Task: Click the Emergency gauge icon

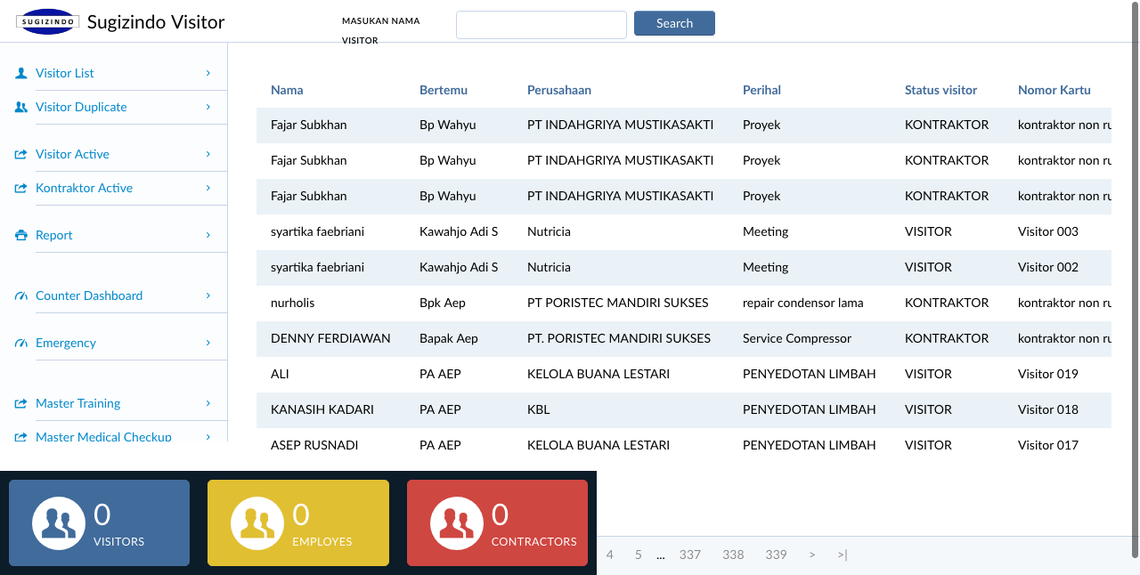Action: (x=21, y=343)
